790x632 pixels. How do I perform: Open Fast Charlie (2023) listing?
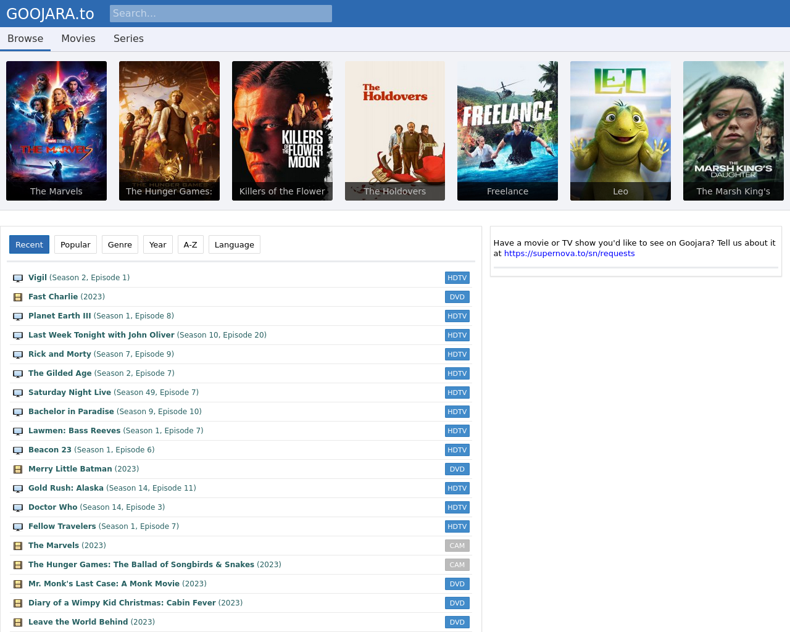click(67, 297)
